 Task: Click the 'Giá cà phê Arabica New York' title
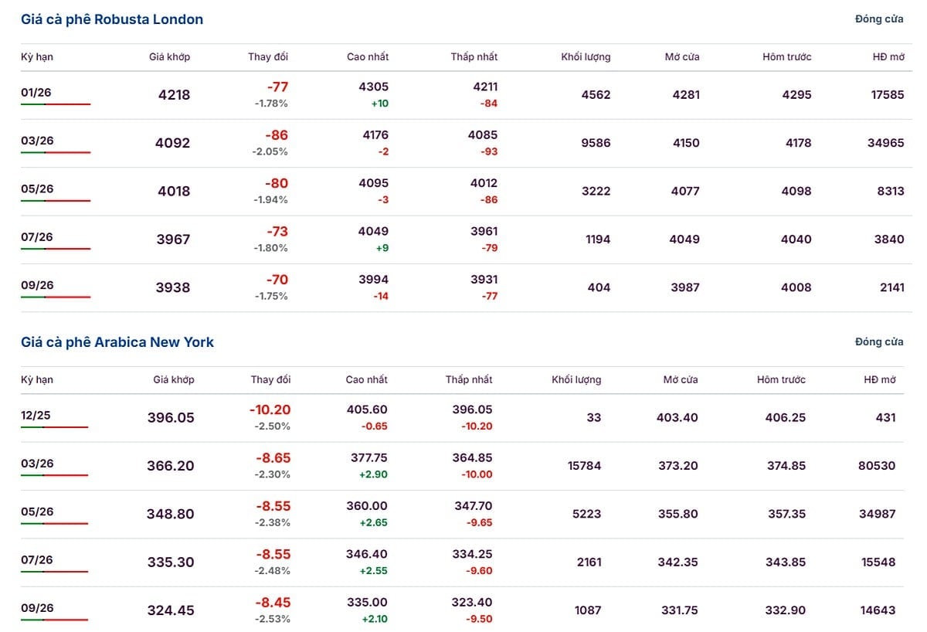click(117, 341)
